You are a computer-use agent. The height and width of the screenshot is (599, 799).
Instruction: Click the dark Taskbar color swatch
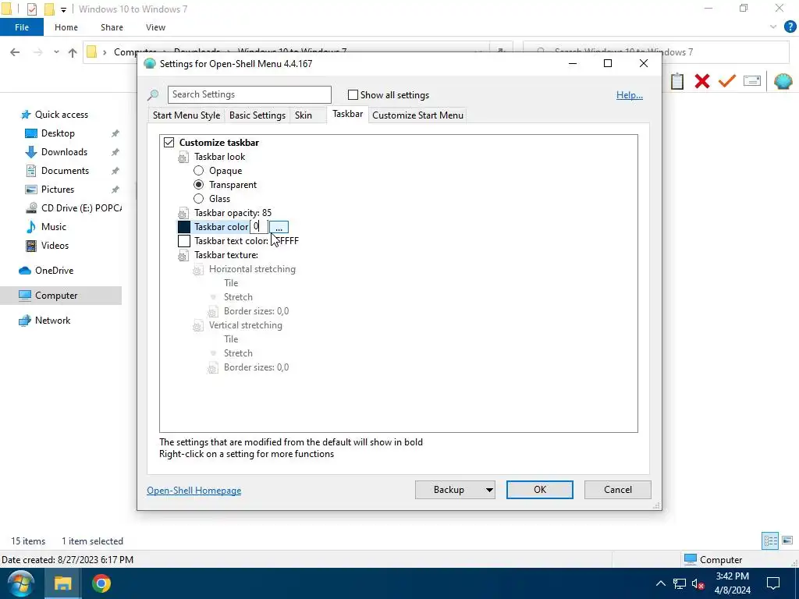[184, 227]
